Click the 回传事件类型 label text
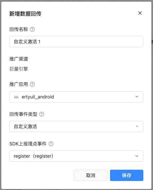Screen dimensions: 153x190 23,114
